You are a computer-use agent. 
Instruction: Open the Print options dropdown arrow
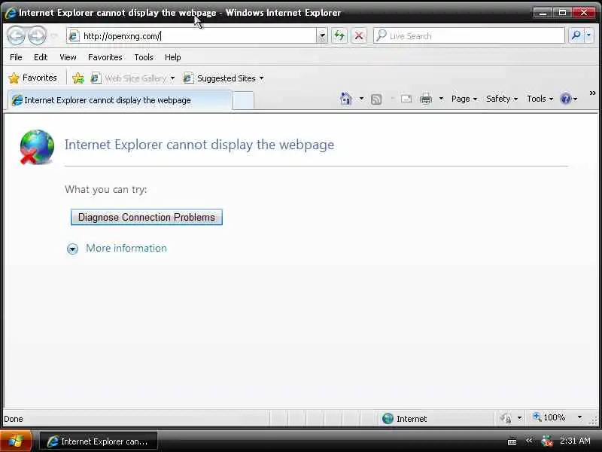(441, 99)
